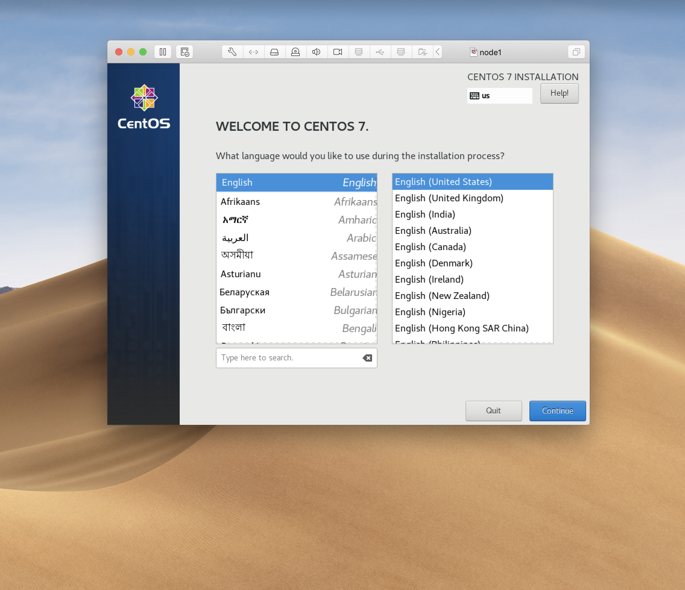The width and height of the screenshot is (685, 590).
Task: Open the us keyboard layout selector
Action: 499,96
